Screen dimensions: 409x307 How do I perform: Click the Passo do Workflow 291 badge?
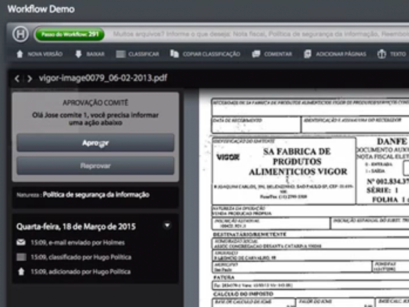tap(70, 35)
